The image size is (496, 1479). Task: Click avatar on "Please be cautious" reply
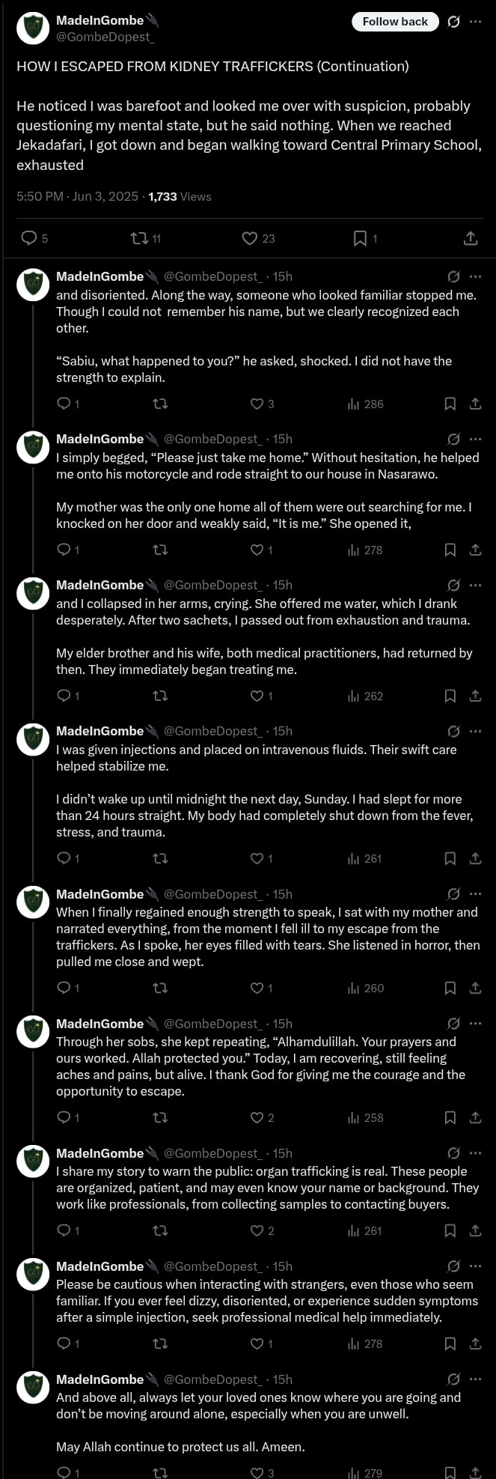(33, 1274)
